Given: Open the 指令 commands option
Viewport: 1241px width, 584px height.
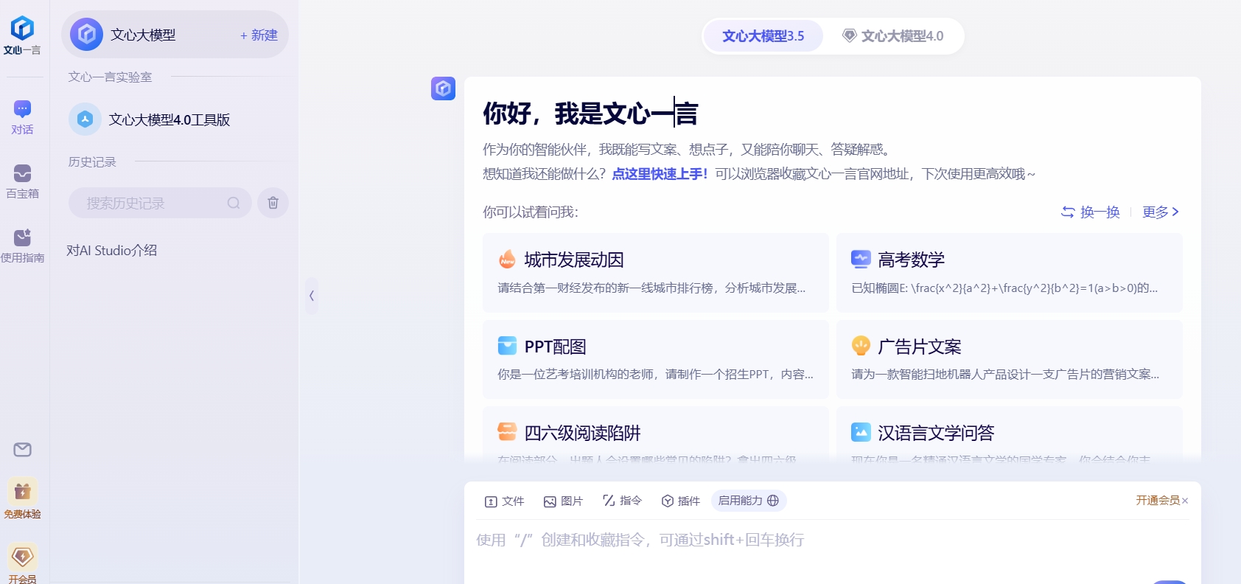Looking at the screenshot, I should pos(622,501).
